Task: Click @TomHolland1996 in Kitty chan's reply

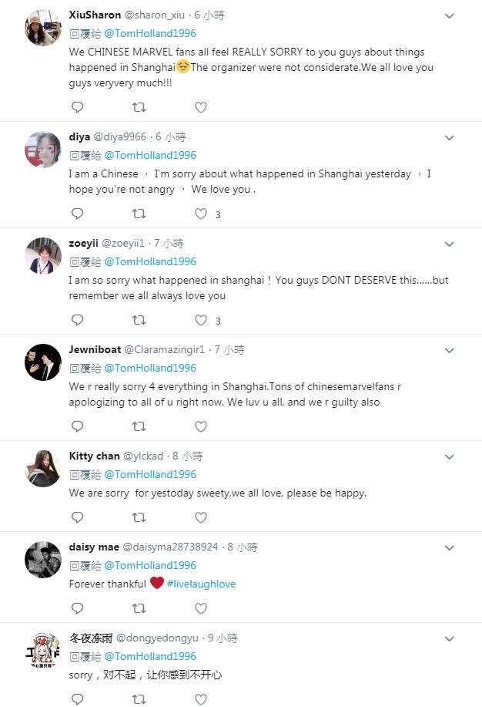Action: [150, 474]
